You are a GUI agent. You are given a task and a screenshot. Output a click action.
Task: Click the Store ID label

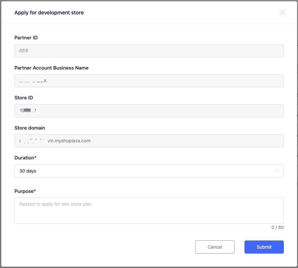click(24, 98)
